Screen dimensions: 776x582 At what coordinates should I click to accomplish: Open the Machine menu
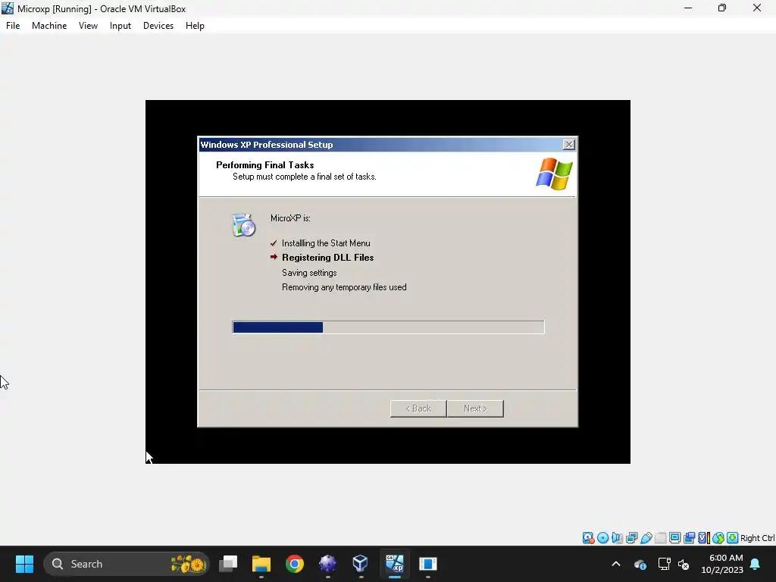(x=49, y=26)
